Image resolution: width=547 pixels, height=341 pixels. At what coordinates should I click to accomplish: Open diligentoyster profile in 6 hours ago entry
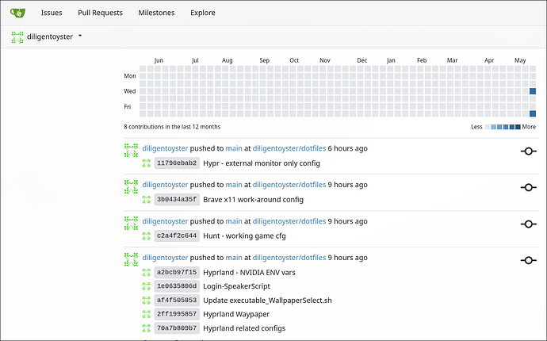165,148
